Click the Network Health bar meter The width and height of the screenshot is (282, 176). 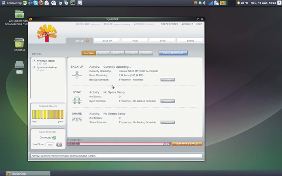(x=48, y=114)
